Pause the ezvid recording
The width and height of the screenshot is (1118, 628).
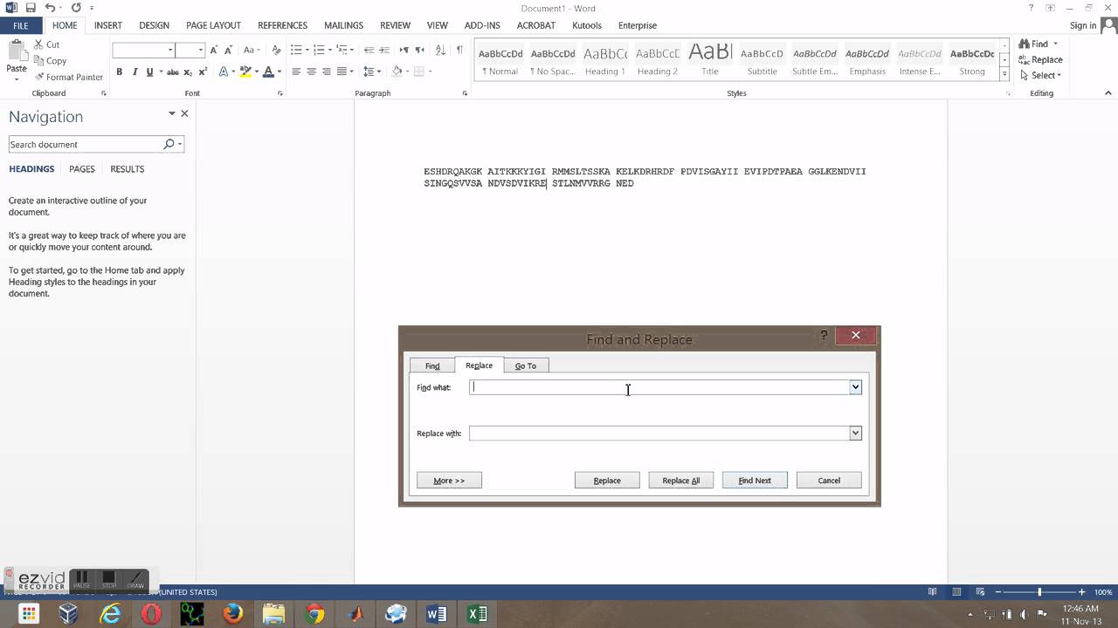(x=81, y=579)
